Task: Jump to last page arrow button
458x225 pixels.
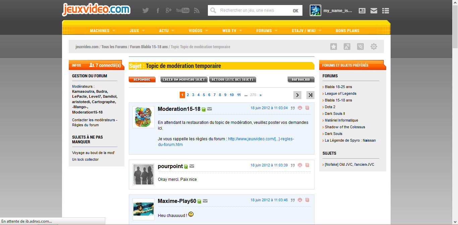Action: coord(310,95)
